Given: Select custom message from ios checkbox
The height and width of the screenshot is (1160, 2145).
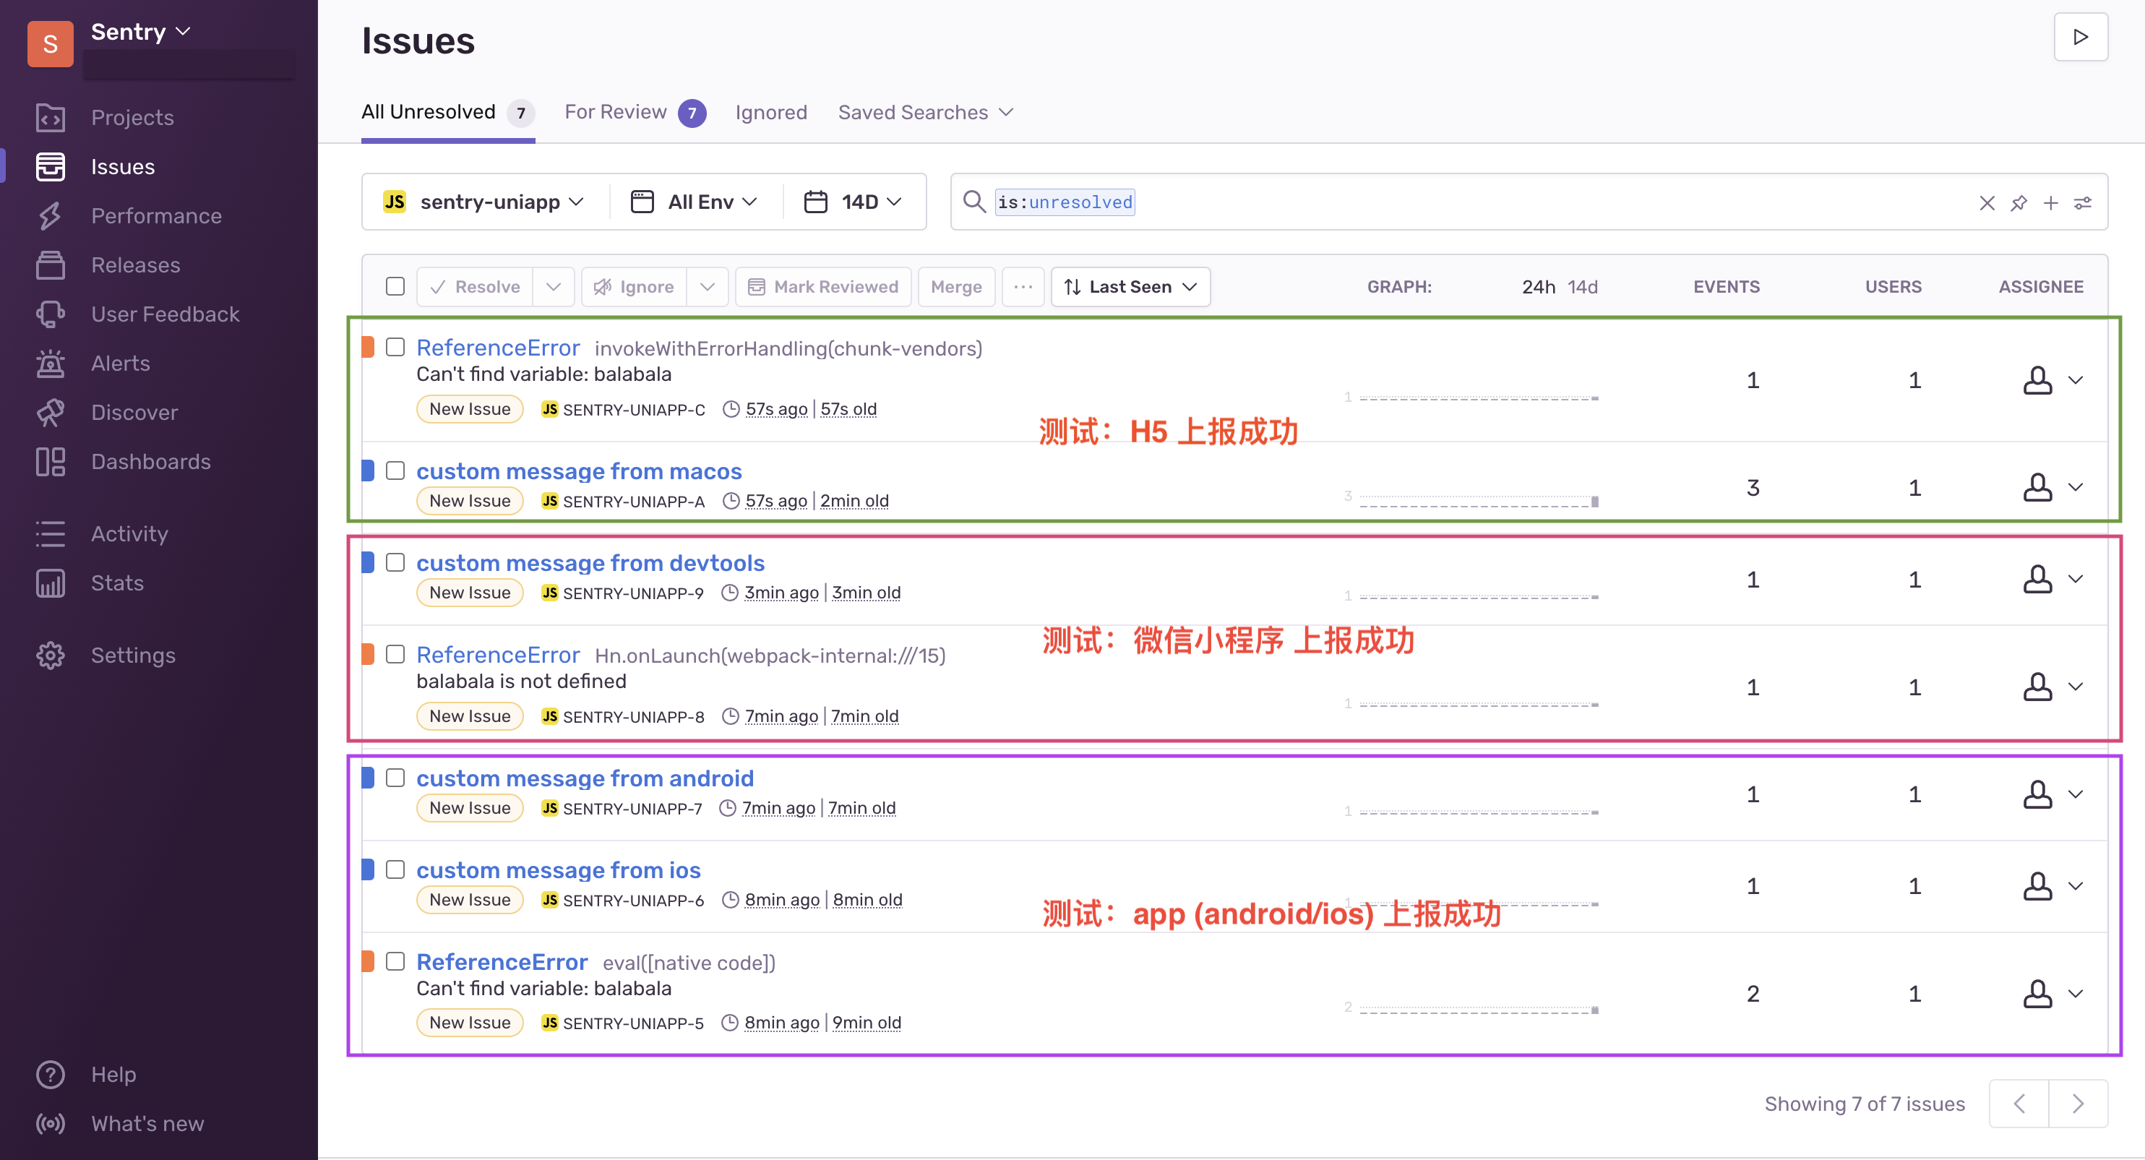Looking at the screenshot, I should [x=395, y=869].
